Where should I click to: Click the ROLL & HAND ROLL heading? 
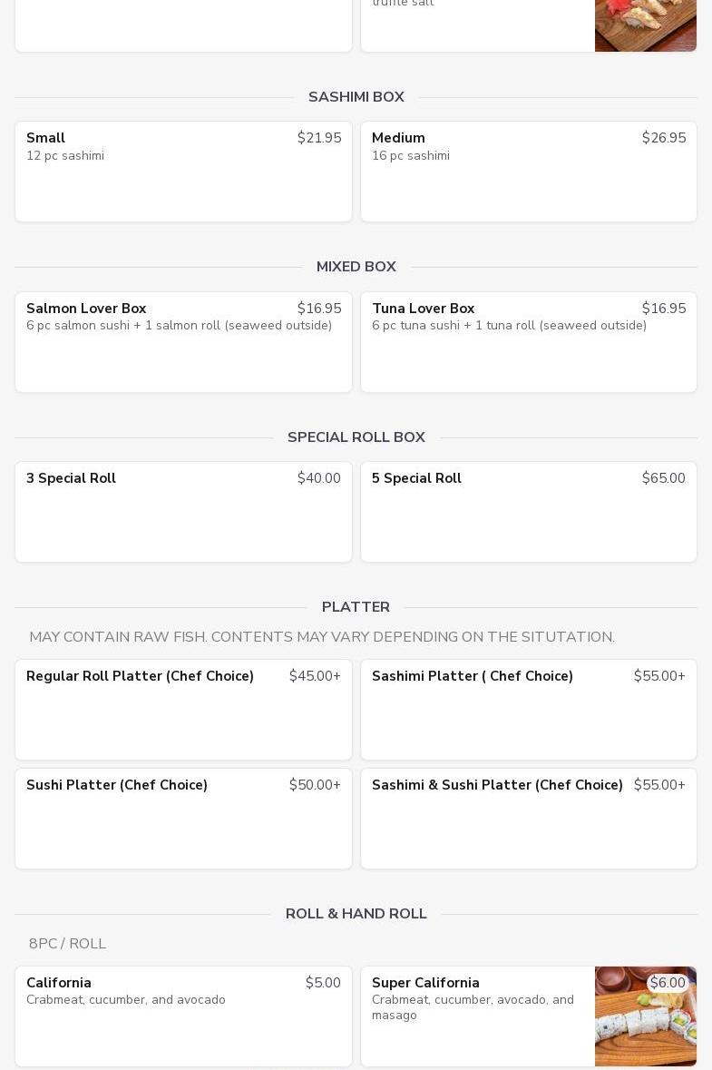(356, 914)
